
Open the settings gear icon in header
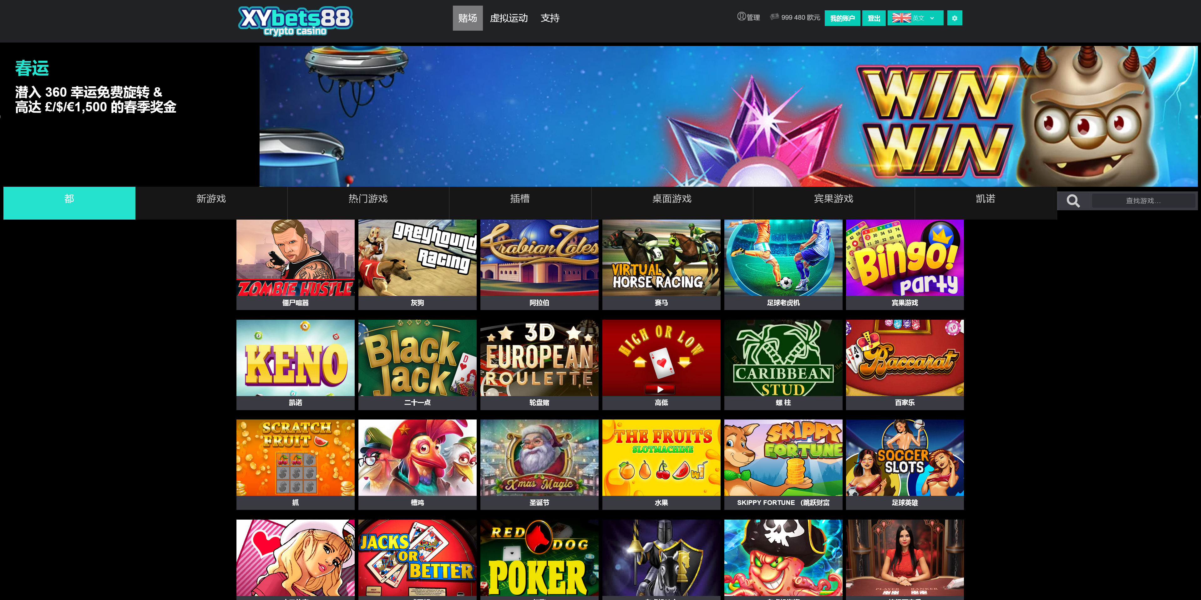tap(954, 18)
